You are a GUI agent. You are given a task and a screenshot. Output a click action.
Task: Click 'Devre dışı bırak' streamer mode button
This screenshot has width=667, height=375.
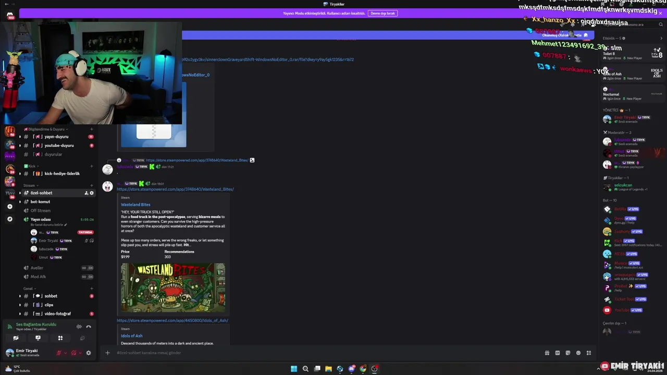click(382, 13)
